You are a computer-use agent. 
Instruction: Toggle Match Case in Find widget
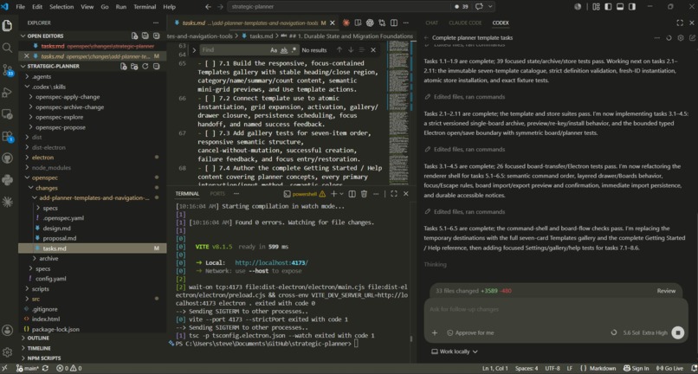[274, 50]
